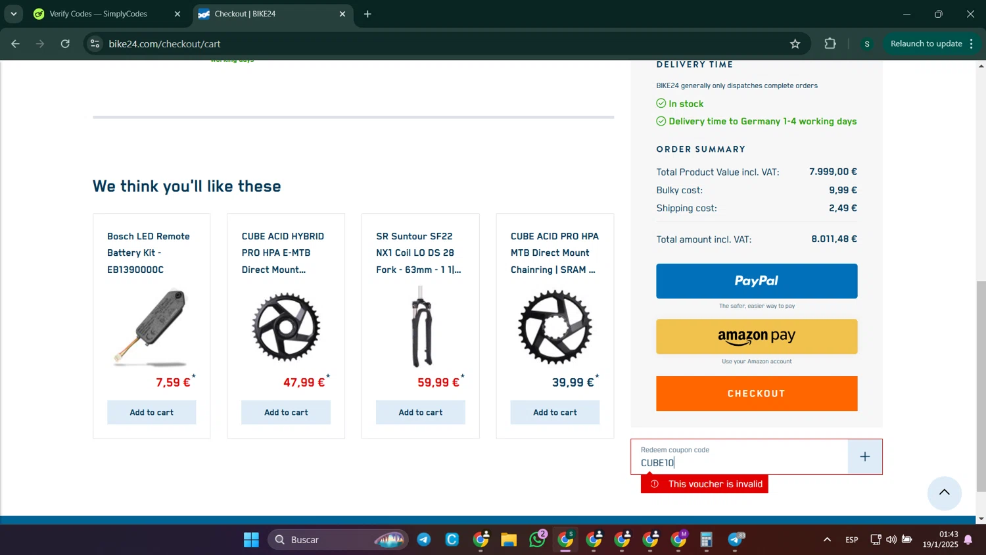Viewport: 986px width, 555px height.
Task: Open SR Suntour SF22 fork image
Action: tap(421, 327)
